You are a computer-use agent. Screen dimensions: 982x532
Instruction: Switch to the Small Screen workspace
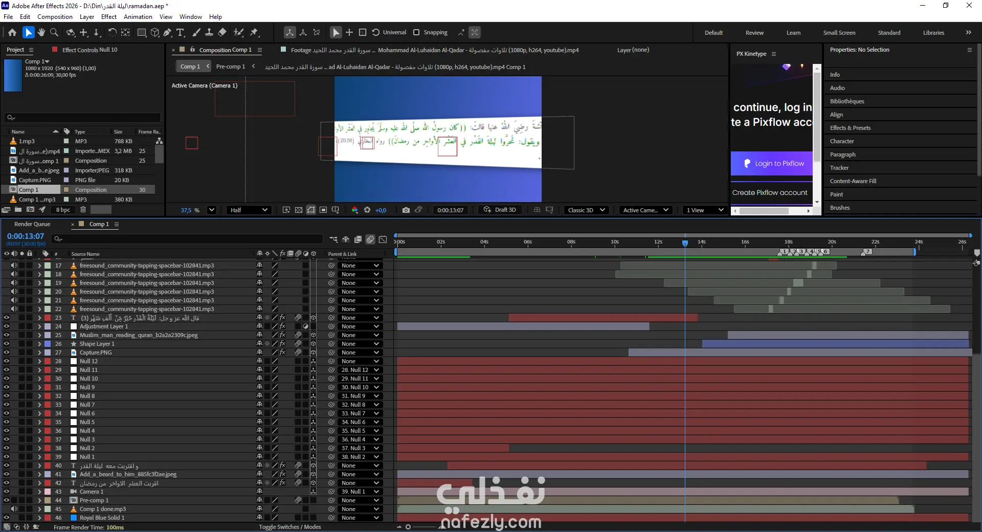coord(839,33)
